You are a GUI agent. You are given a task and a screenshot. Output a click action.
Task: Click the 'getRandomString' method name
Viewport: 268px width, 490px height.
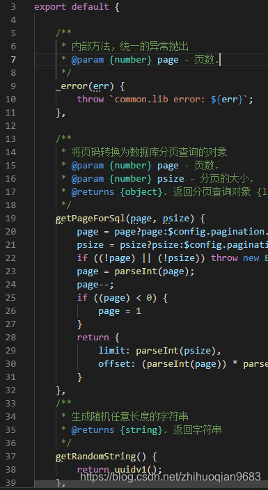[95, 457]
